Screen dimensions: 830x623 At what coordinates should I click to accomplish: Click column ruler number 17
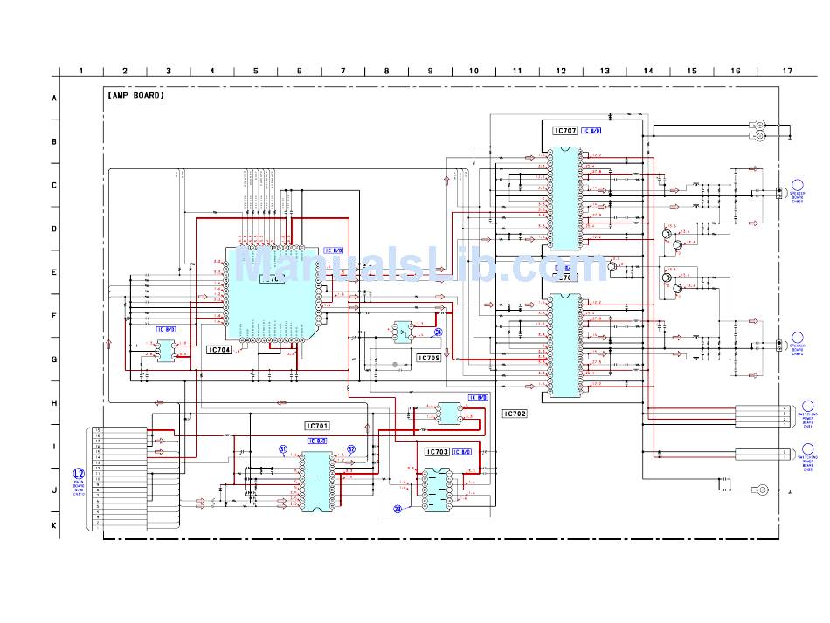point(788,71)
